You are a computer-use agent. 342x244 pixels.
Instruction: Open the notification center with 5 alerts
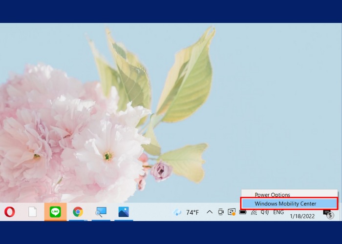pyautogui.click(x=328, y=213)
